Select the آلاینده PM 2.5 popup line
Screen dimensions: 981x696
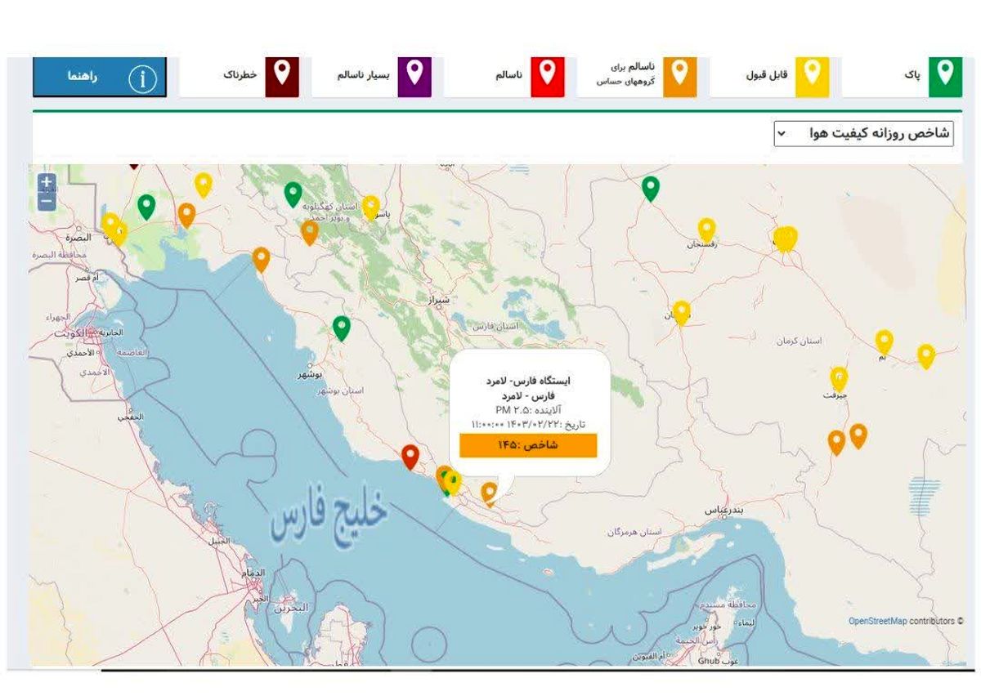pyautogui.click(x=528, y=409)
